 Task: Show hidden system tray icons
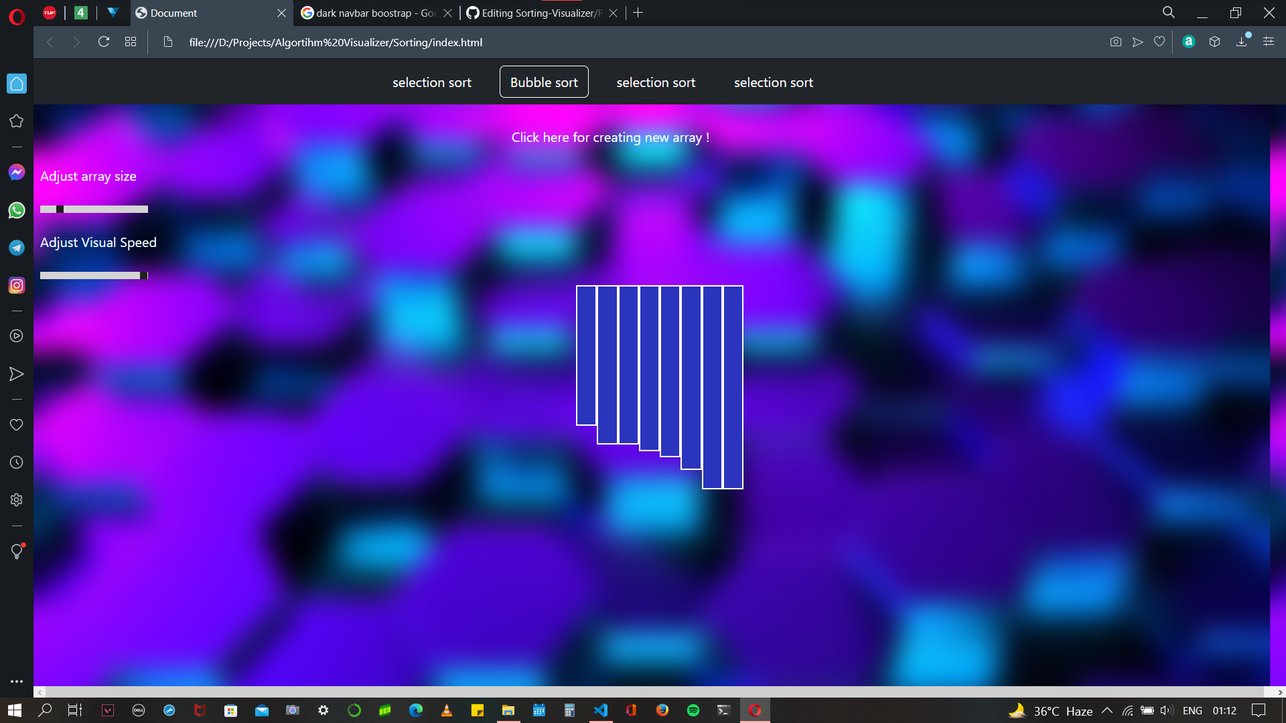pyautogui.click(x=1107, y=710)
